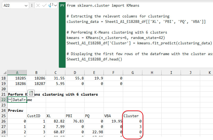
Task: Select cell with value 76.83 in PBI column
Action: point(75,121)
